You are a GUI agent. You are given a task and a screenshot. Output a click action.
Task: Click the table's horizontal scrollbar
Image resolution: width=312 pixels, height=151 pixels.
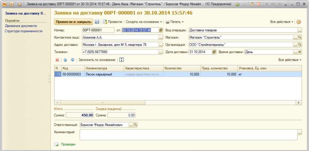click(103, 102)
